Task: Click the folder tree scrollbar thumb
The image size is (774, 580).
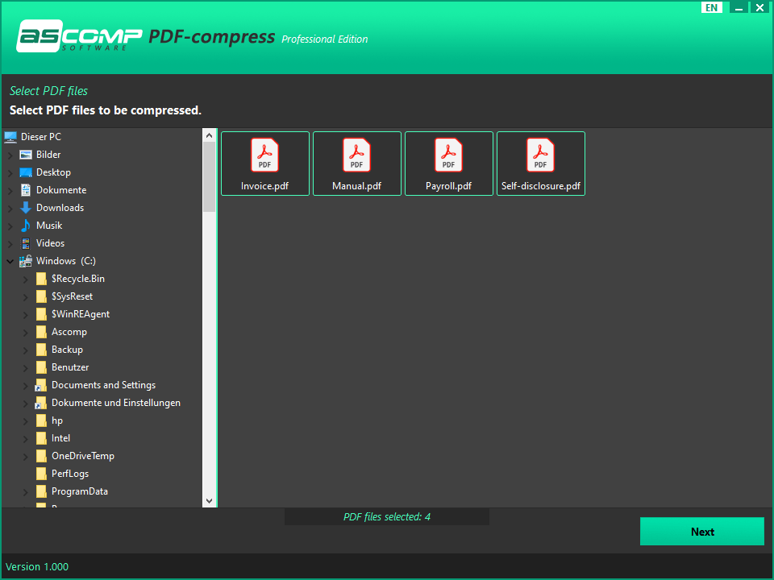Action: (x=210, y=176)
